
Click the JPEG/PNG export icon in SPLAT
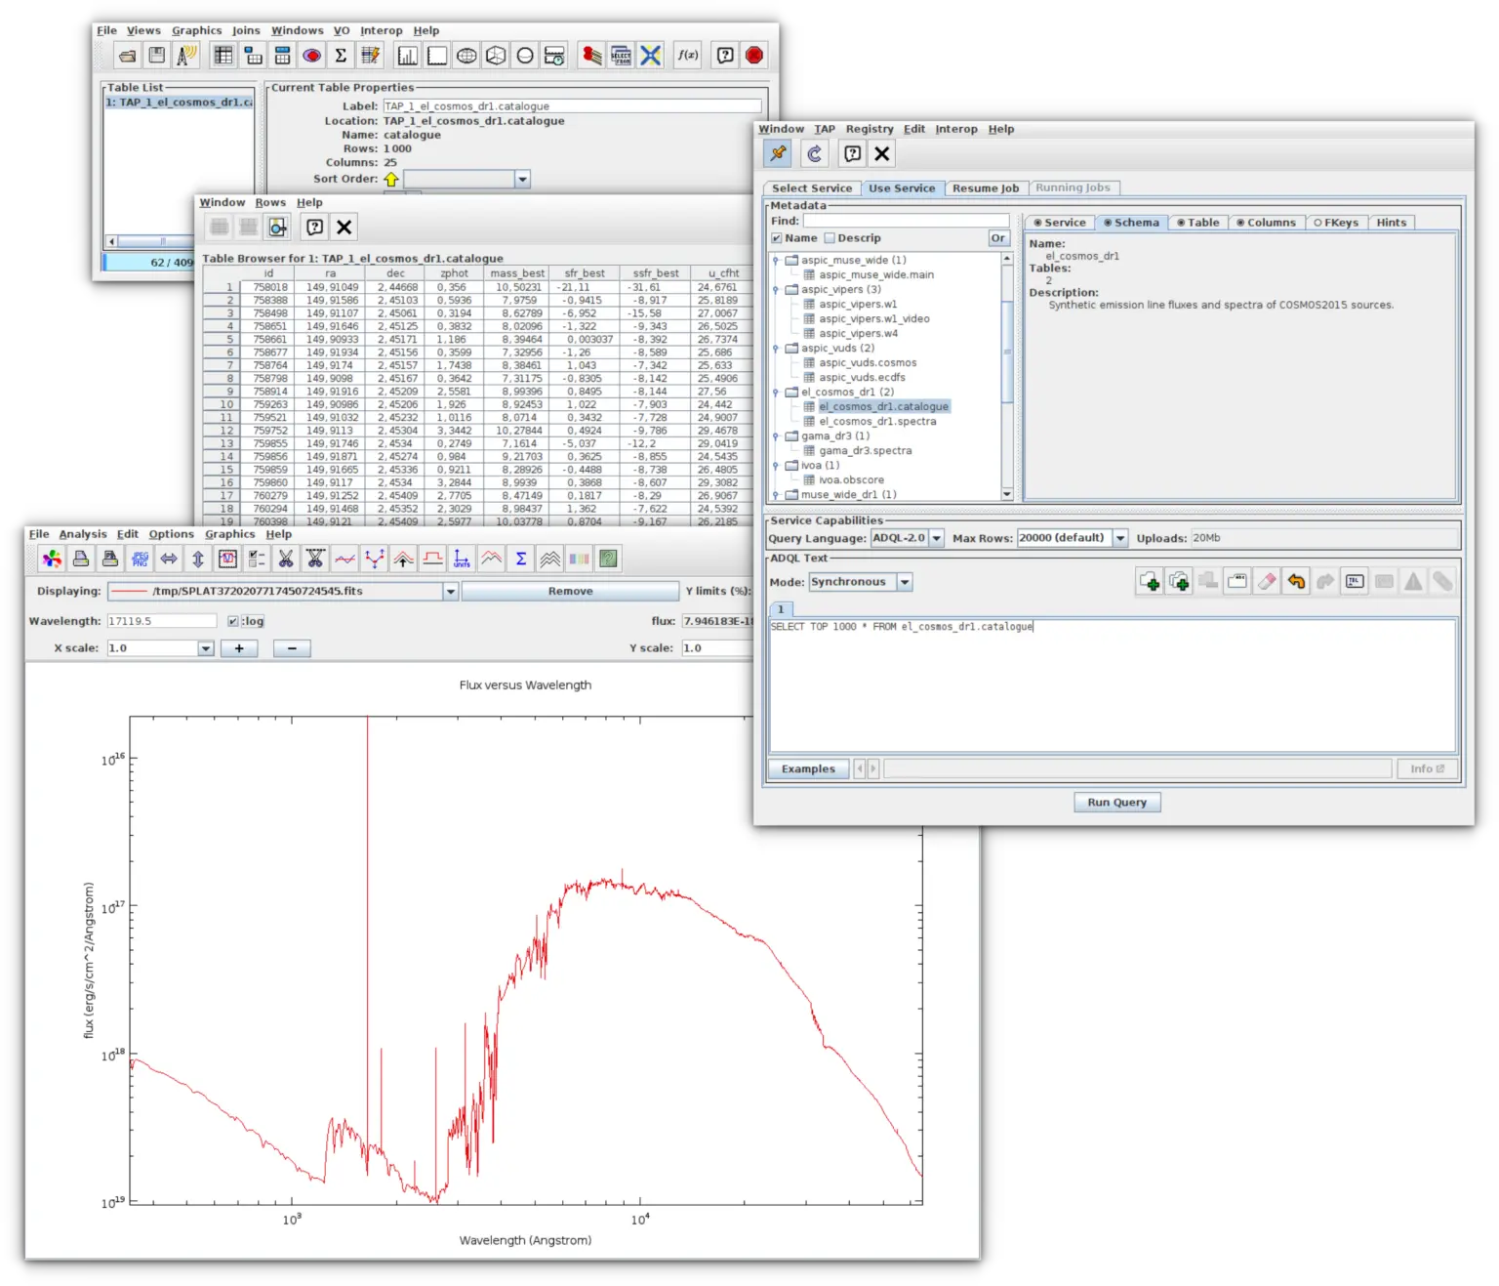[140, 559]
